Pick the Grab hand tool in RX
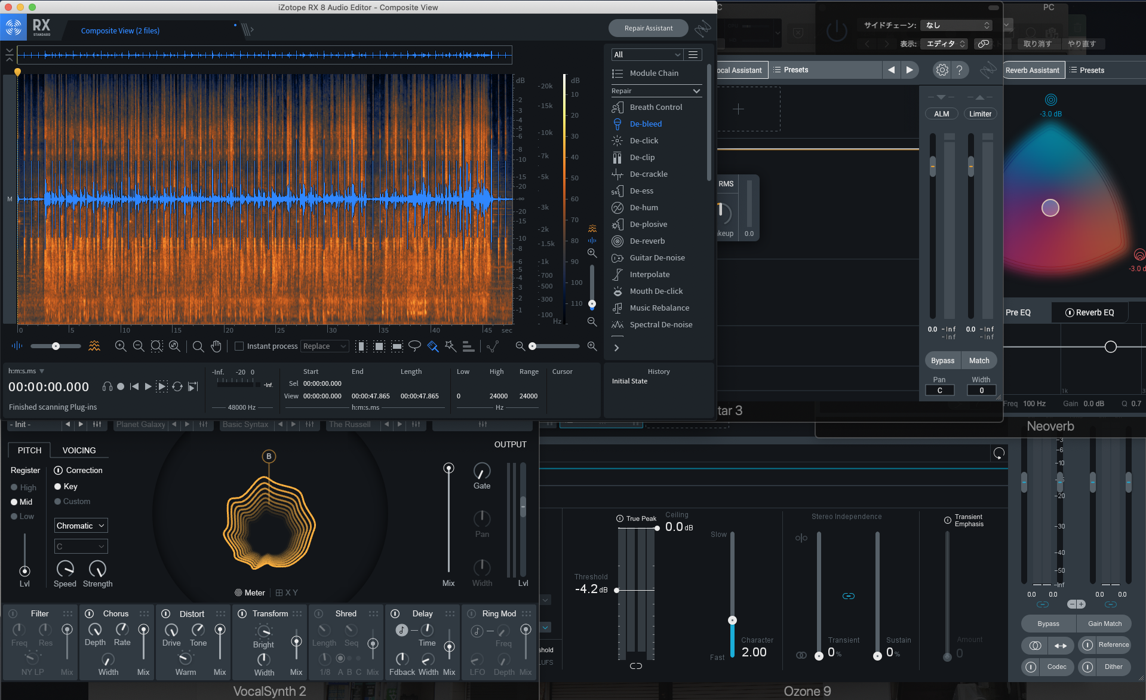The image size is (1146, 700). point(216,346)
